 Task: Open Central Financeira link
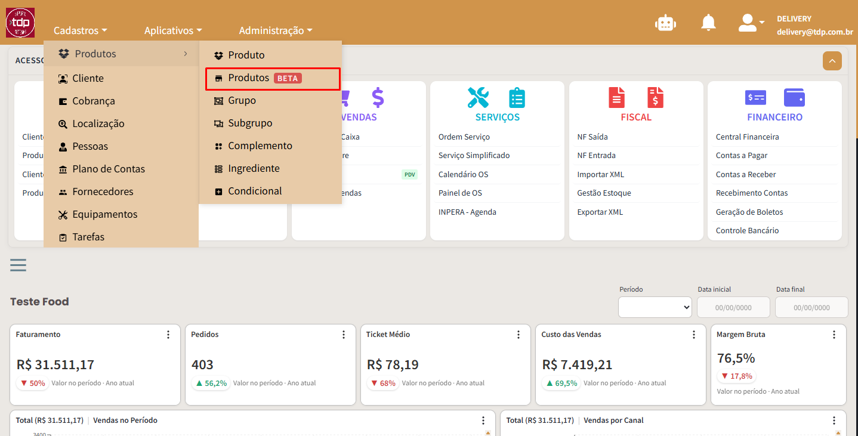(x=747, y=137)
